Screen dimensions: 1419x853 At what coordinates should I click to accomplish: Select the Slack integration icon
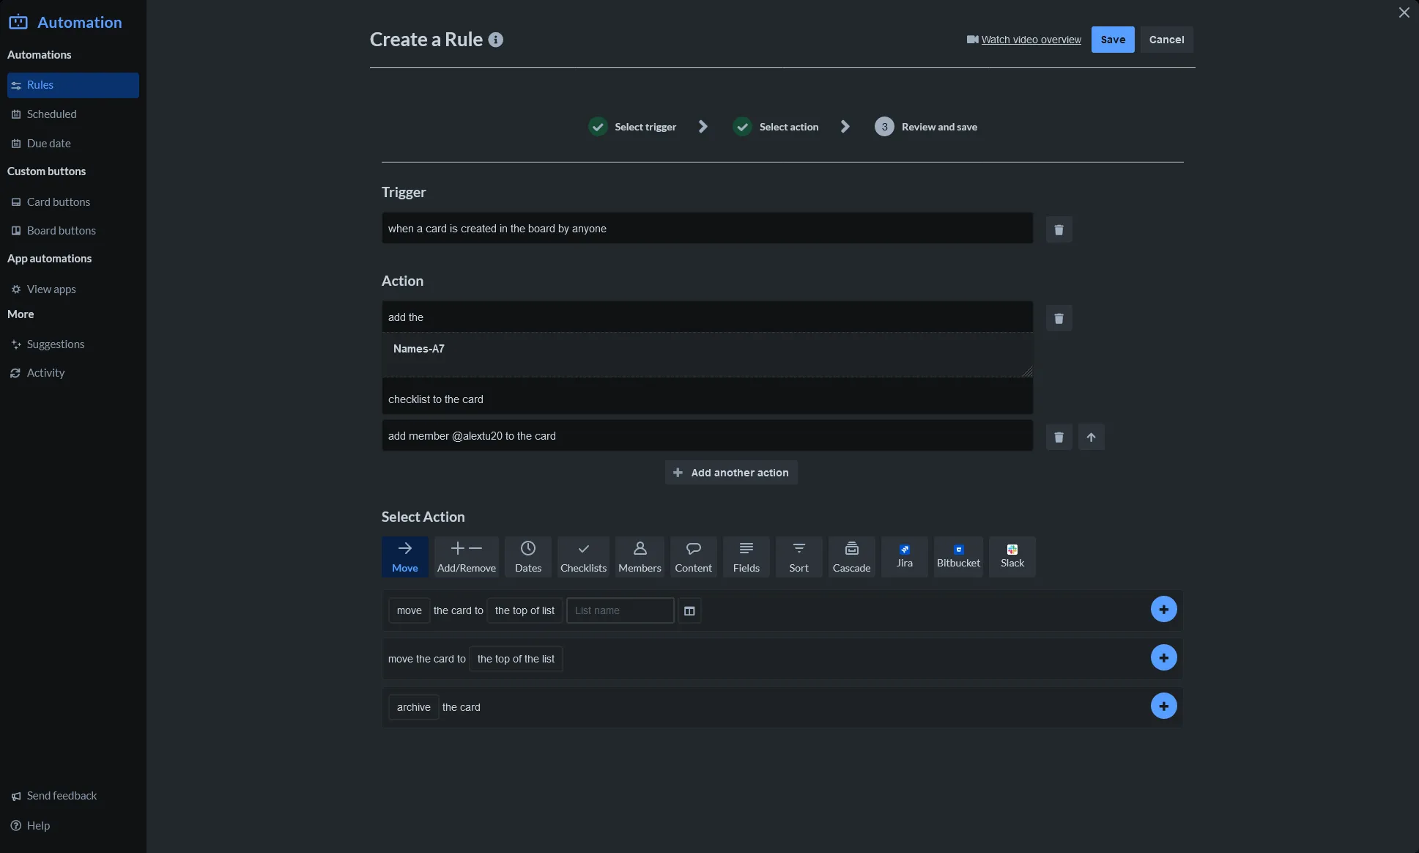(x=1012, y=556)
